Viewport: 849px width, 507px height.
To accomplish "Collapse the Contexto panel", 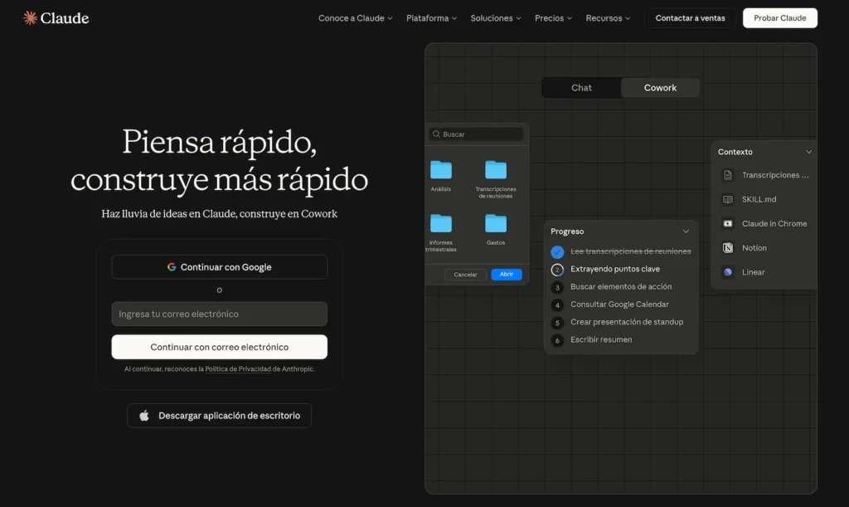I will click(x=808, y=152).
